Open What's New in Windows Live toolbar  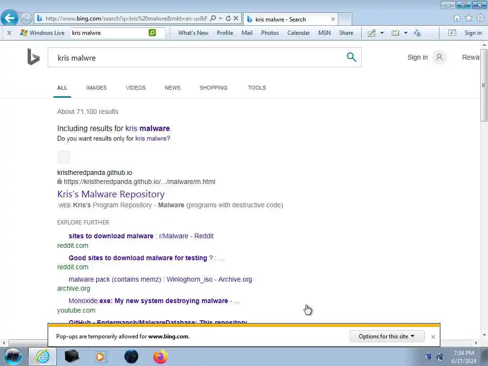click(x=193, y=33)
